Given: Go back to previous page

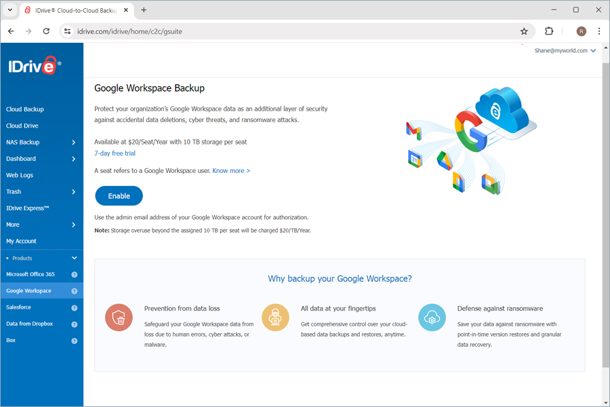Looking at the screenshot, I should pos(11,31).
